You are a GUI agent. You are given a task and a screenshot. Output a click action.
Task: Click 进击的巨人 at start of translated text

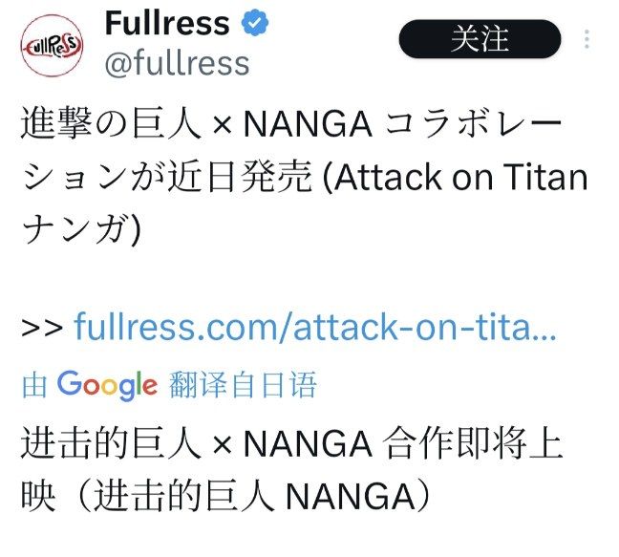111,444
